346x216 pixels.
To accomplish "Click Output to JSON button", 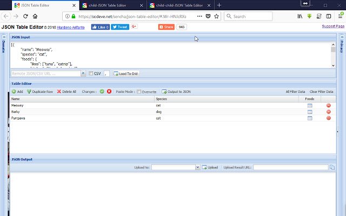I will tap(176, 92).
